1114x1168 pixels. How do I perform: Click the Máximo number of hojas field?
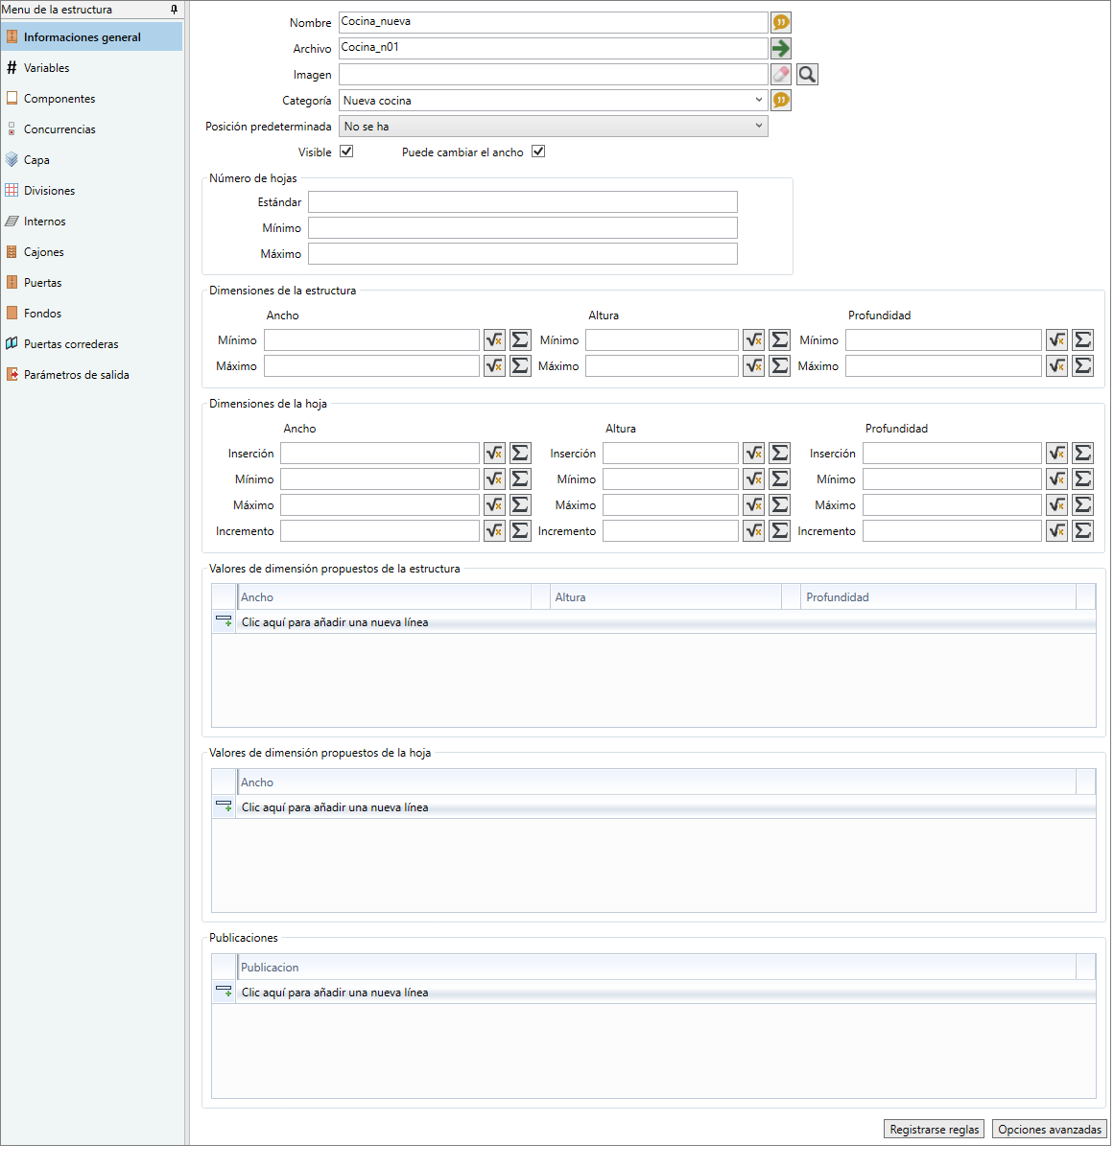coord(523,253)
